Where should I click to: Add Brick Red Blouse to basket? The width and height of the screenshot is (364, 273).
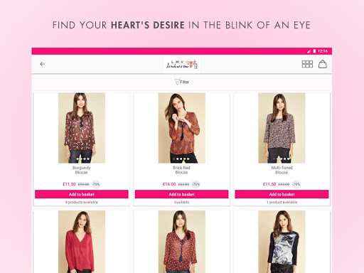tap(182, 194)
